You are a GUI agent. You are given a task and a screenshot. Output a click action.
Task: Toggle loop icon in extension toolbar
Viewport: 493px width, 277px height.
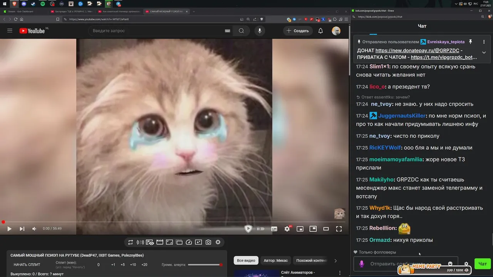pyautogui.click(x=131, y=242)
